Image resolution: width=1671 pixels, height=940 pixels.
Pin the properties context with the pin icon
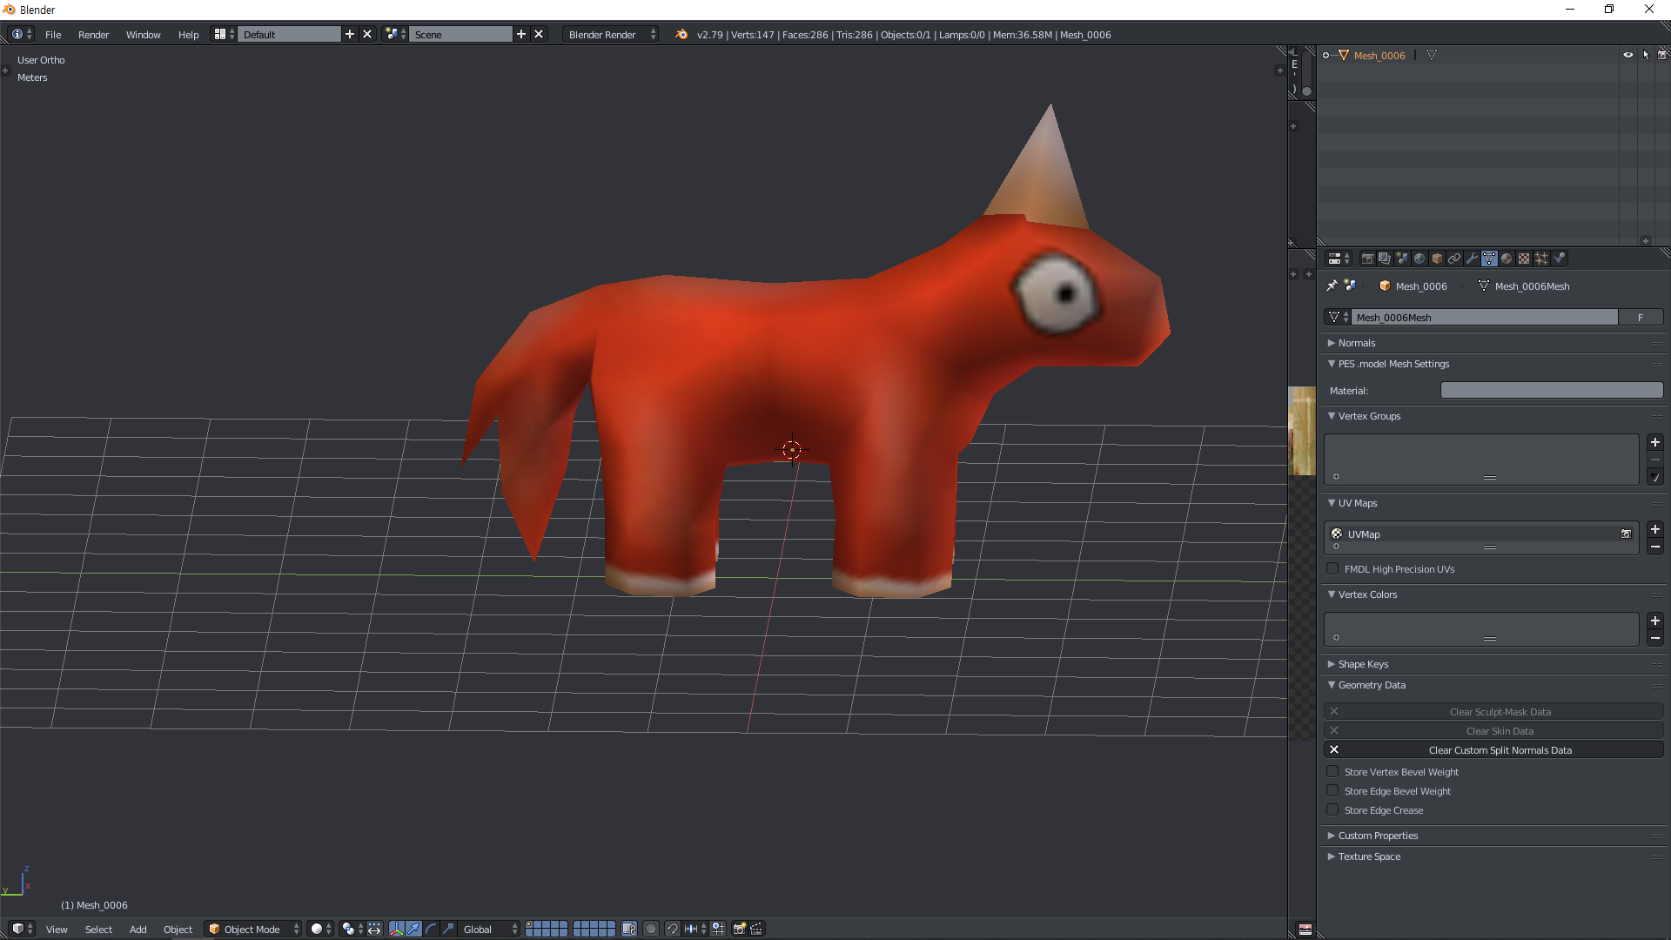tap(1332, 285)
